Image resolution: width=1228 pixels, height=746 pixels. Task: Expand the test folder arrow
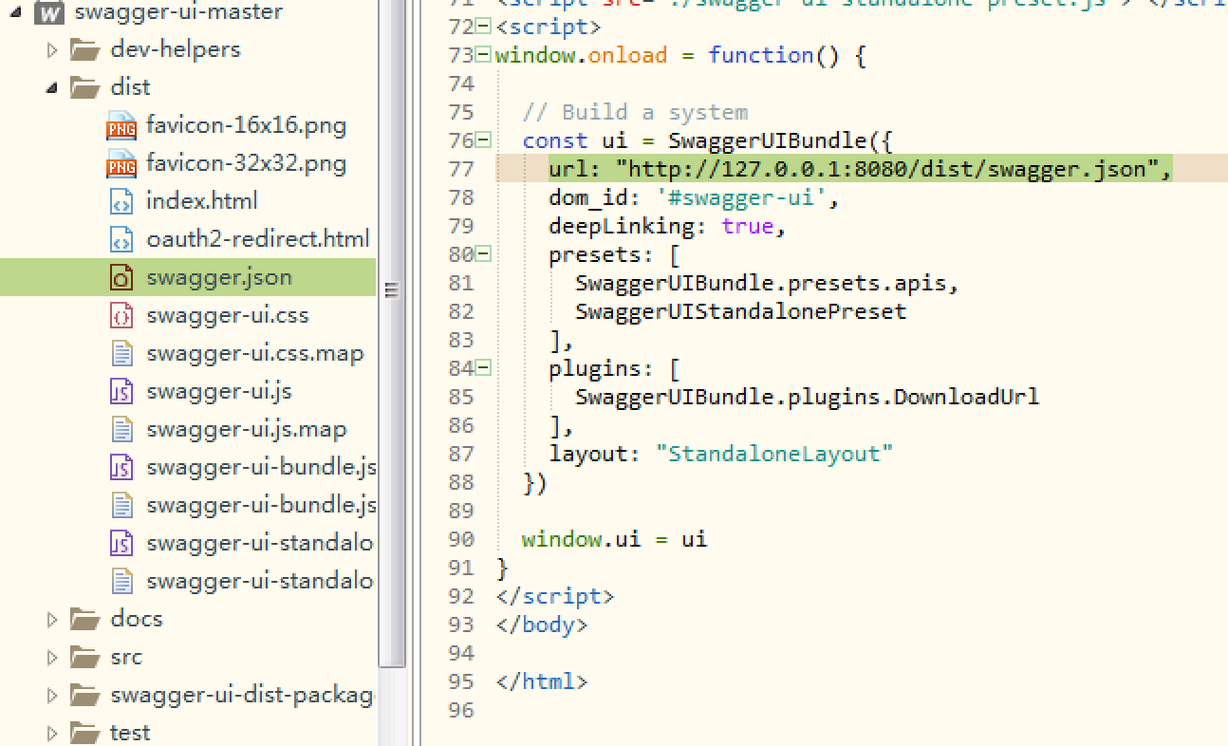click(52, 733)
